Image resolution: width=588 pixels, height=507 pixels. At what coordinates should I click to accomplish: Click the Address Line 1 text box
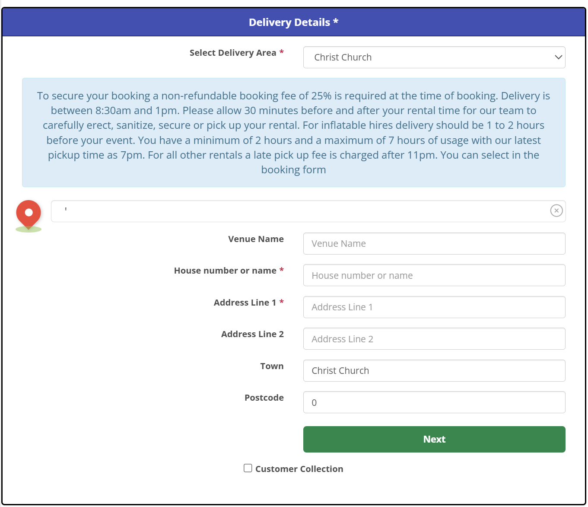(x=434, y=307)
